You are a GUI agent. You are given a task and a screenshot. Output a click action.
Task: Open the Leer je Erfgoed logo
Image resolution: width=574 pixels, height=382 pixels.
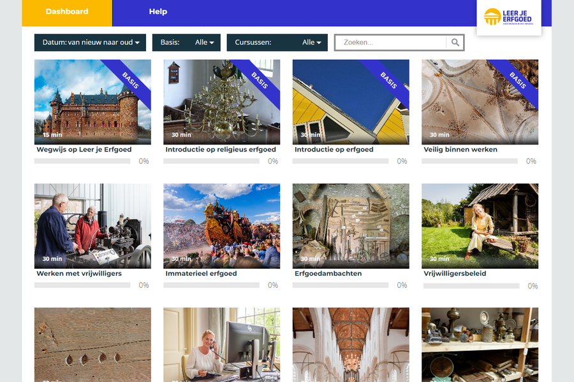(x=508, y=17)
